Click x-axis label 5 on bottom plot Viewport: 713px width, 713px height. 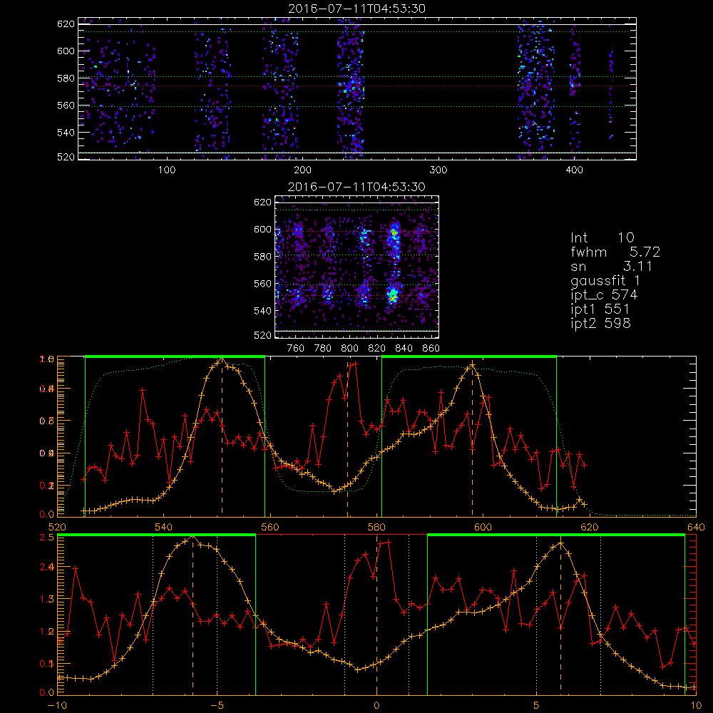point(537,705)
